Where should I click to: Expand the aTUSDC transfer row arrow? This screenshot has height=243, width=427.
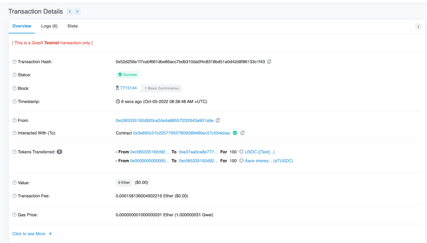tap(116, 161)
